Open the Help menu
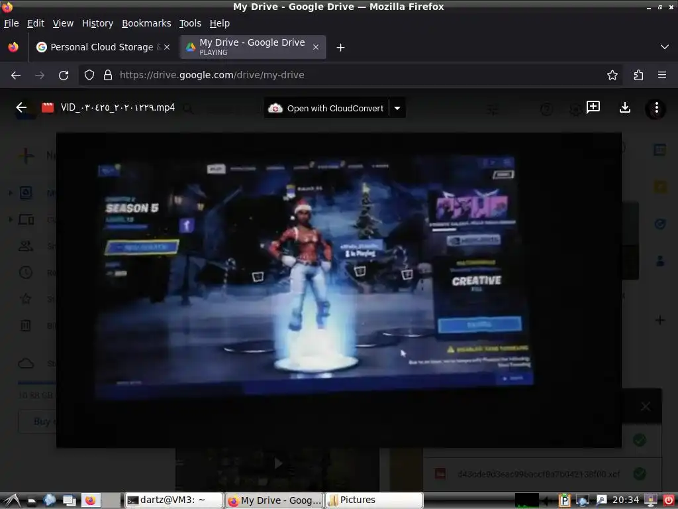Screen dimensions: 678x509 [x=220, y=23]
